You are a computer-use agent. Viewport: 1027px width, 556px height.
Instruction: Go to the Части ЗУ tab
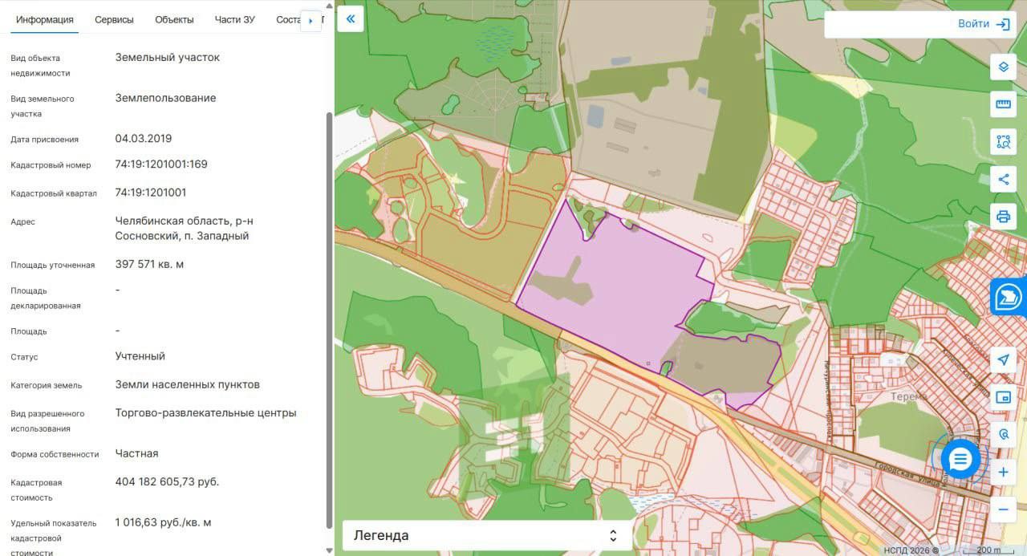(234, 20)
